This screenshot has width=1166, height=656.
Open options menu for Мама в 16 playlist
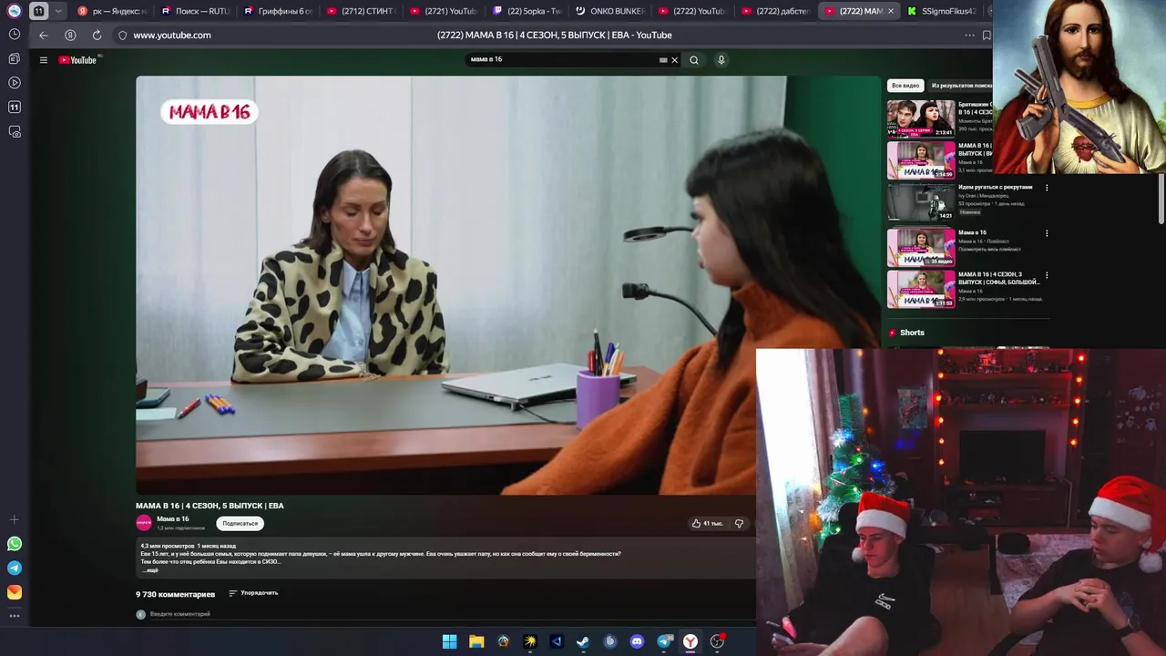pos(1047,233)
